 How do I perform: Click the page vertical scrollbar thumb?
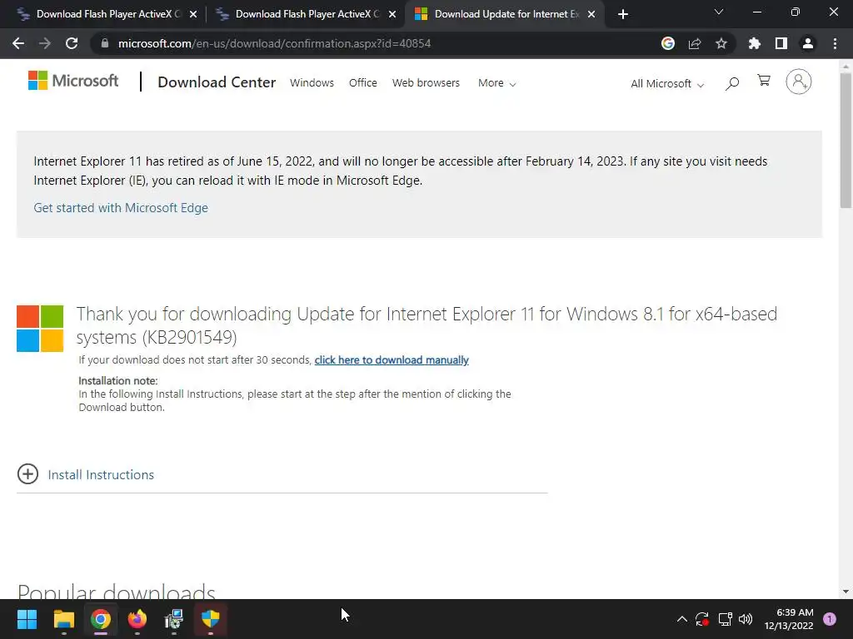pyautogui.click(x=846, y=140)
